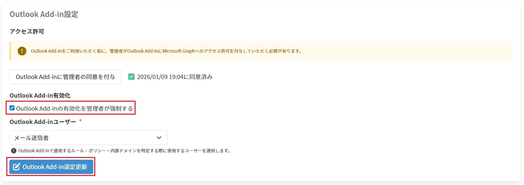Click the Outlook Add-in有効化 section label
This screenshot has width=524, height=185.
pyautogui.click(x=40, y=95)
